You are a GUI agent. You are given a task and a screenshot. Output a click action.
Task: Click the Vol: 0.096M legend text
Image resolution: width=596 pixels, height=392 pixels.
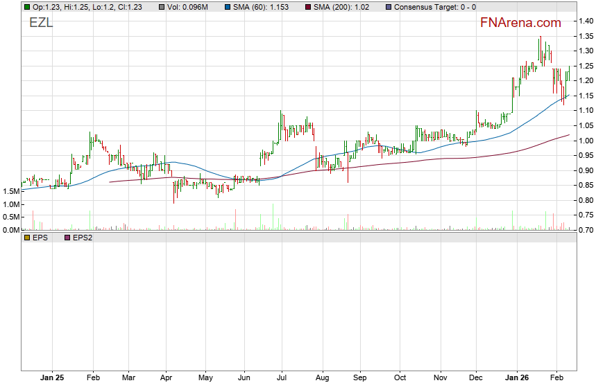(189, 6)
